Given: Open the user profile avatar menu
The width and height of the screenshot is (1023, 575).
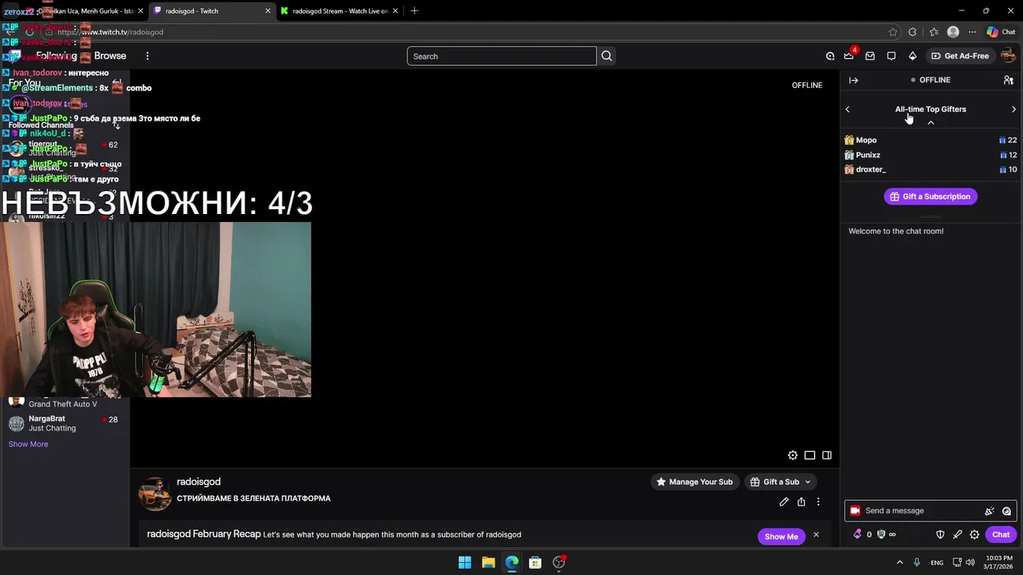Looking at the screenshot, I should [x=1008, y=56].
